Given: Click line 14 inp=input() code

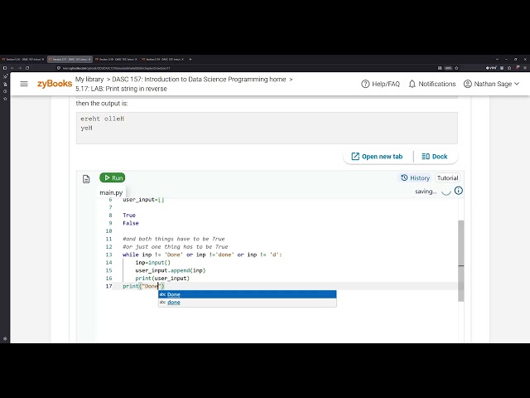Looking at the screenshot, I should pyautogui.click(x=152, y=262).
